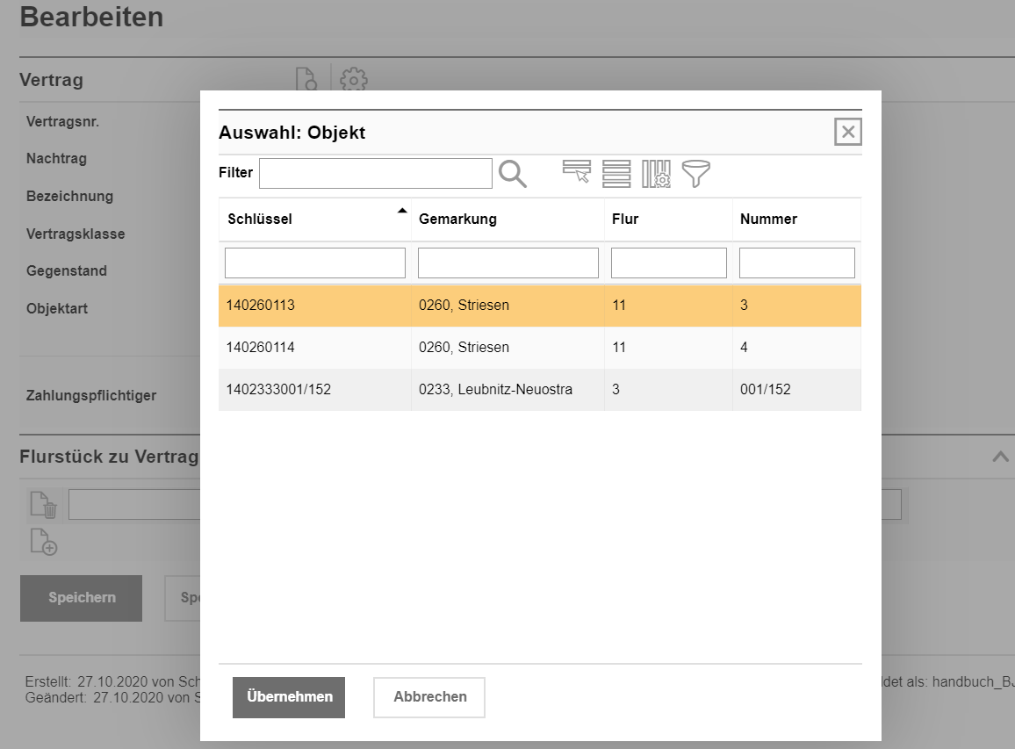Click the Vertrag settings gear icon
This screenshot has height=749, width=1015.
(x=353, y=80)
